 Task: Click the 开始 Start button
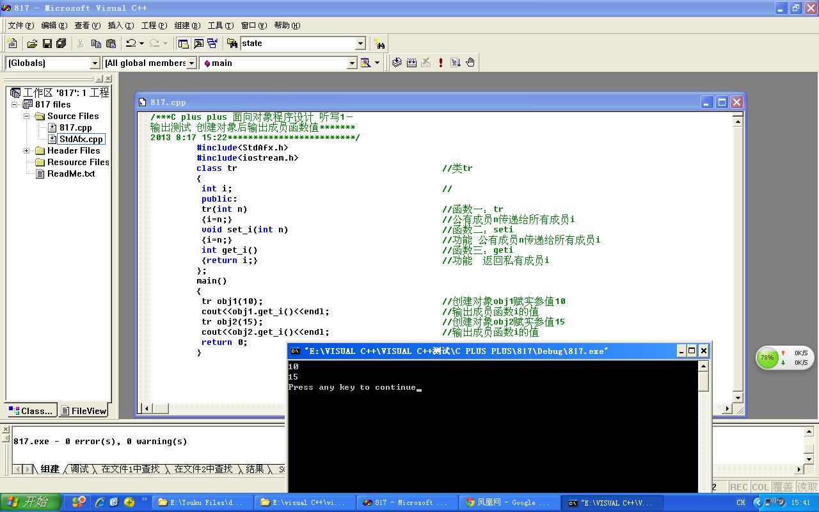pyautogui.click(x=30, y=502)
